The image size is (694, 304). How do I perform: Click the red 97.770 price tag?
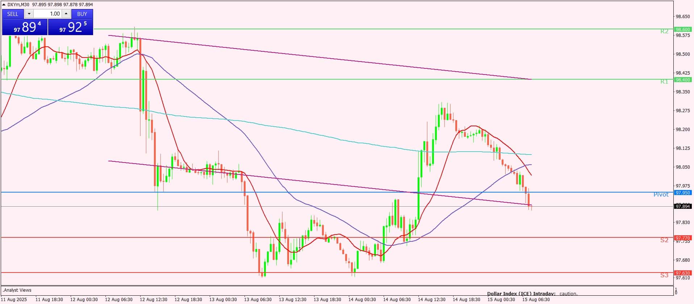tap(682, 238)
